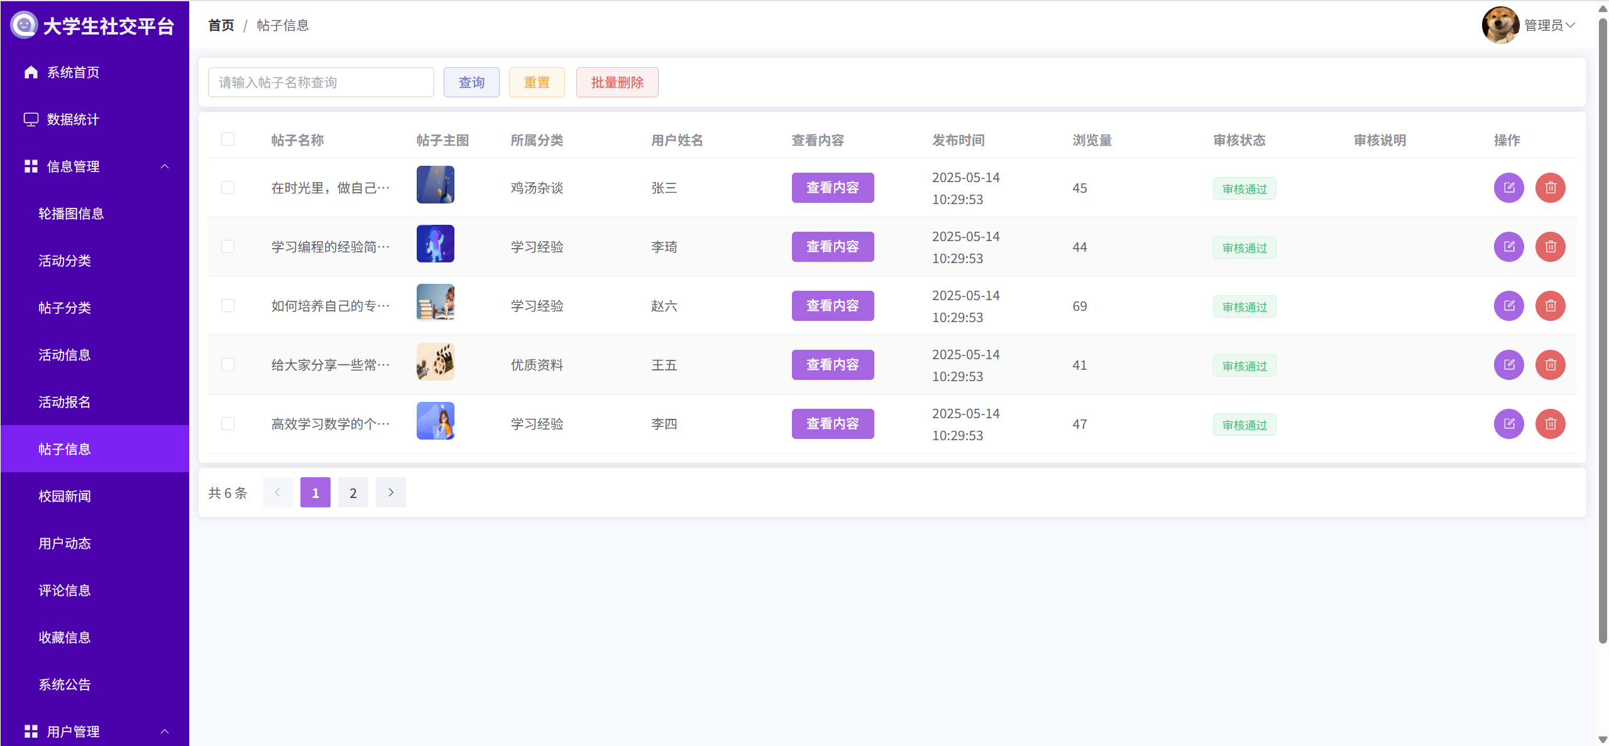Image resolution: width=1609 pixels, height=746 pixels.
Task: Click 查看内容 for 赵六's post
Action: point(832,306)
